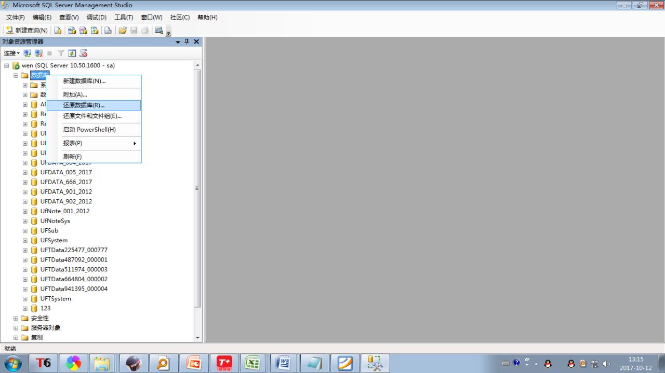Click the Disconnect server icon
Screen dimensions: 665x373
[38, 53]
